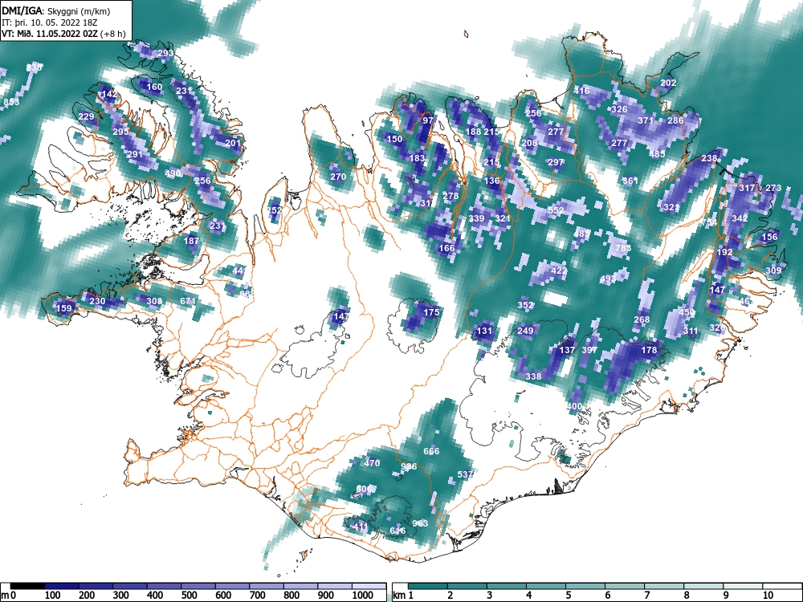803x602 pixels.
Task: Click visibility value 326 on the map
Action: click(x=620, y=109)
